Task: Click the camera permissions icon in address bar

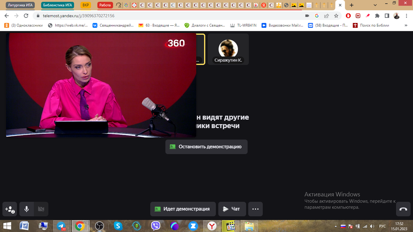Action: coord(307,16)
